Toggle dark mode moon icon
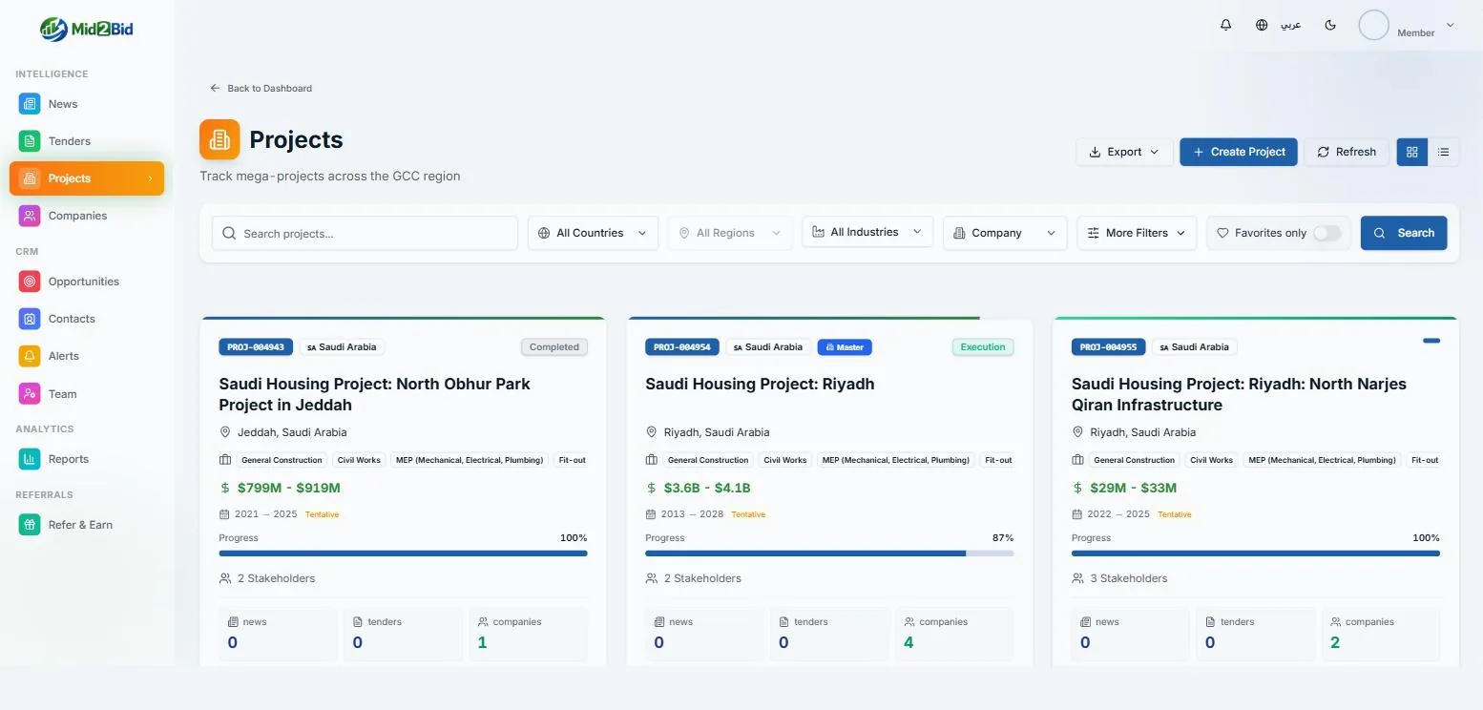The height and width of the screenshot is (710, 1483). pyautogui.click(x=1330, y=25)
